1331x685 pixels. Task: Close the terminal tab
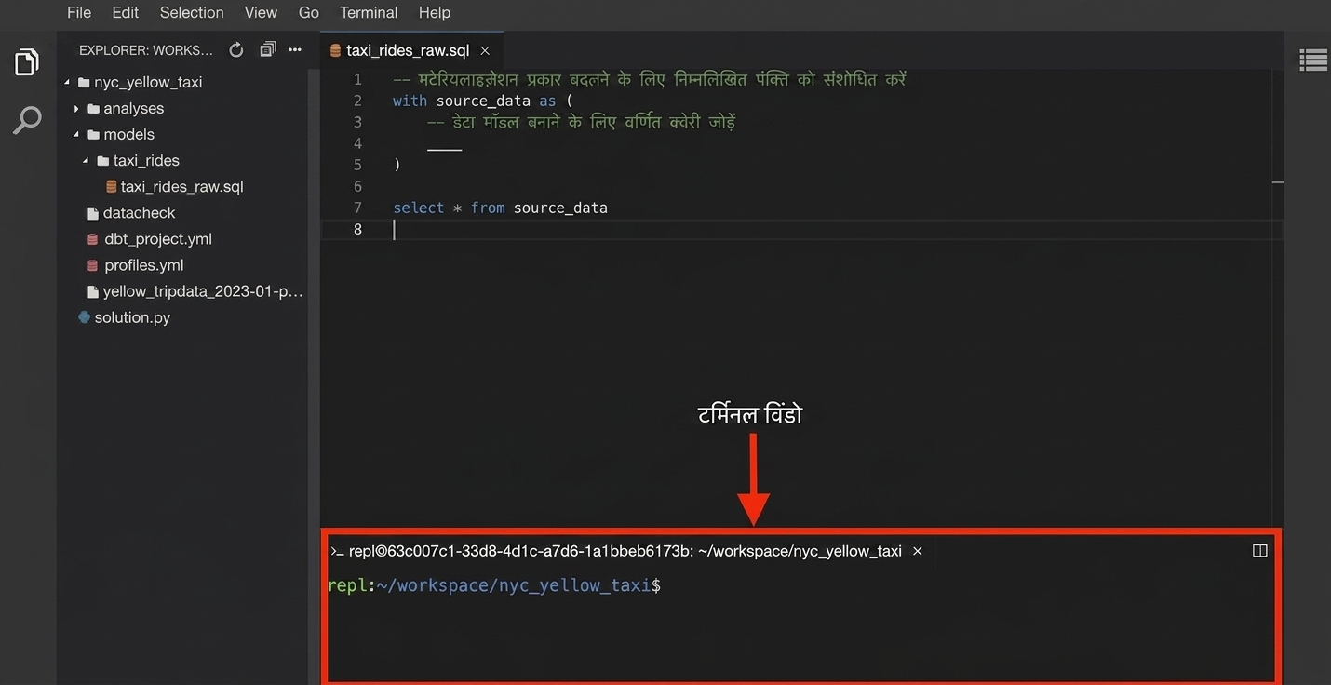(917, 551)
